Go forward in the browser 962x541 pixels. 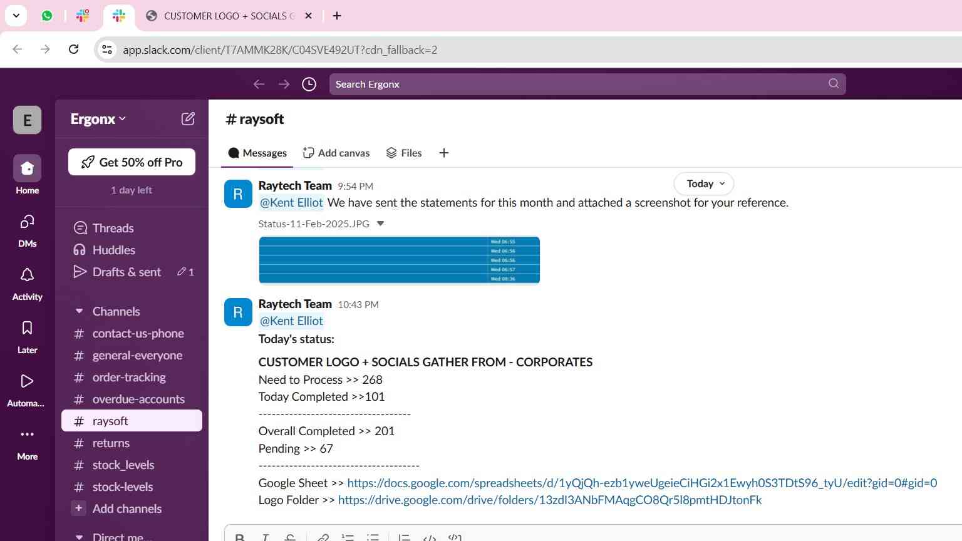pyautogui.click(x=45, y=49)
